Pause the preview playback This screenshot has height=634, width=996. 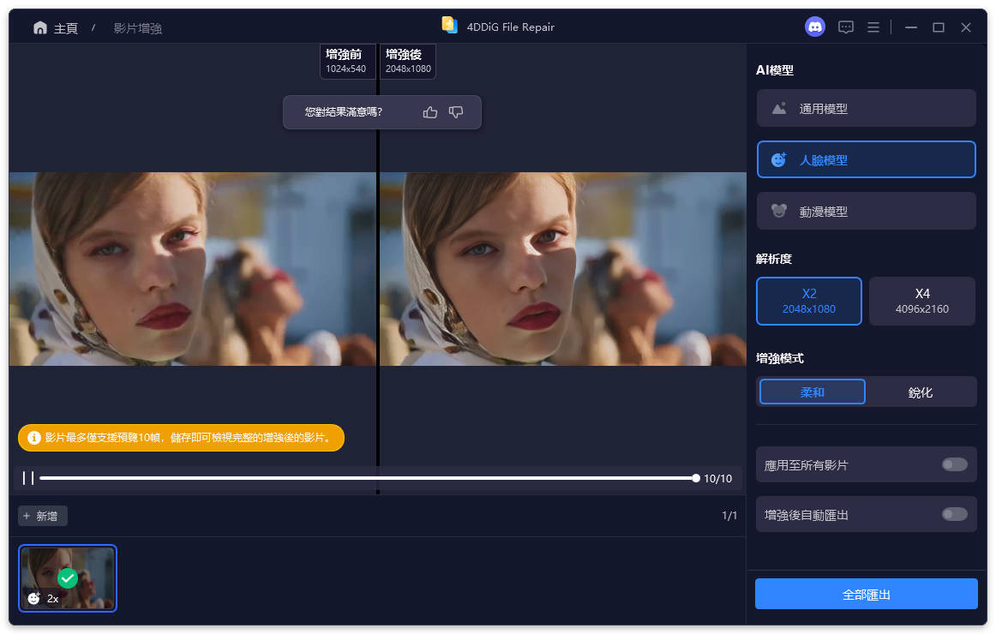coord(28,478)
